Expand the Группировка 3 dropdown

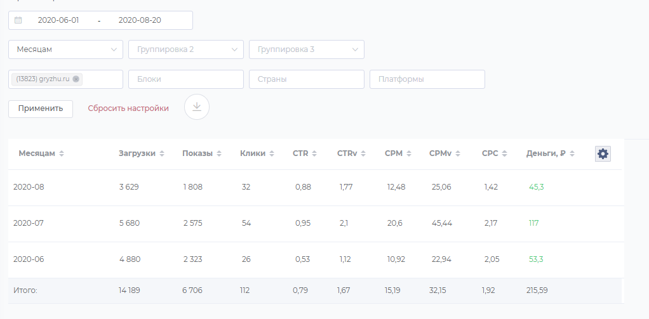click(307, 49)
